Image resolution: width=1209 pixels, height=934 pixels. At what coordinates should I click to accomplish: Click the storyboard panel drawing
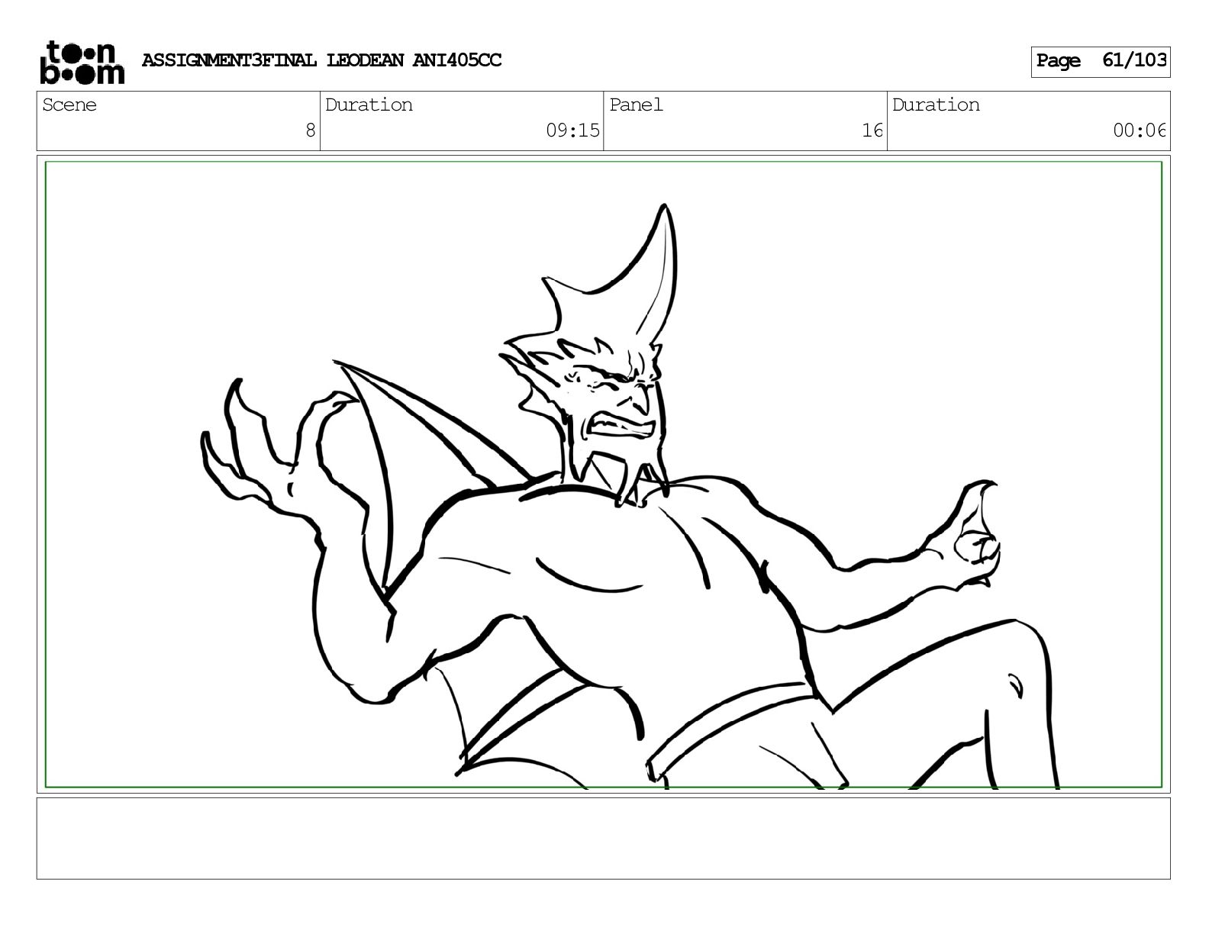(x=603, y=474)
